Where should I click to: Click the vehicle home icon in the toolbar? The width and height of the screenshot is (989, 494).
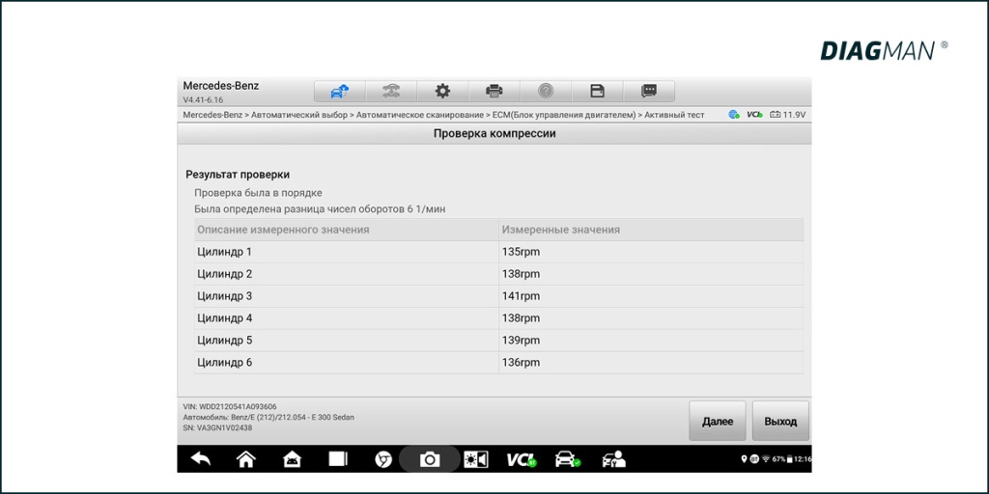pos(339,92)
